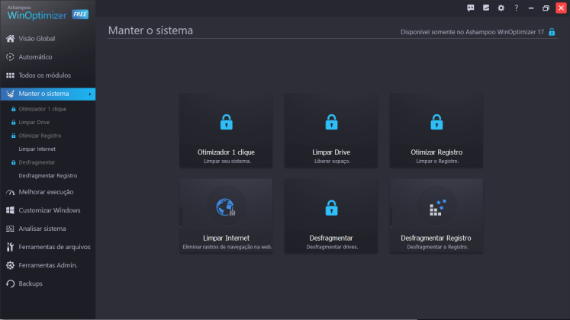
Task: Click the Automático sidebar icon
Action: coord(10,57)
